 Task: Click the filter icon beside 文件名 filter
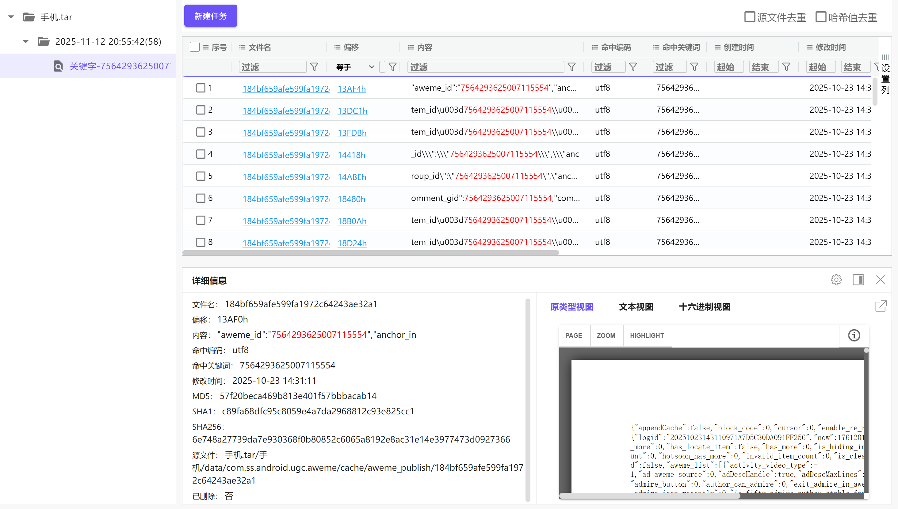click(x=314, y=67)
